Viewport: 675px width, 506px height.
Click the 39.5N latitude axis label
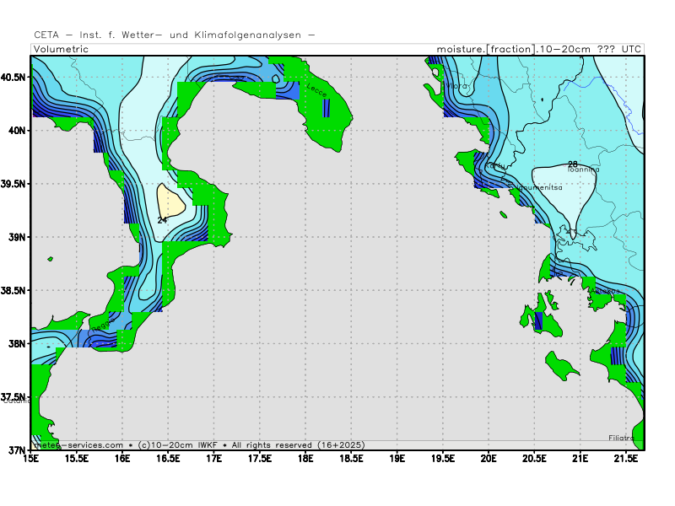pyautogui.click(x=14, y=184)
